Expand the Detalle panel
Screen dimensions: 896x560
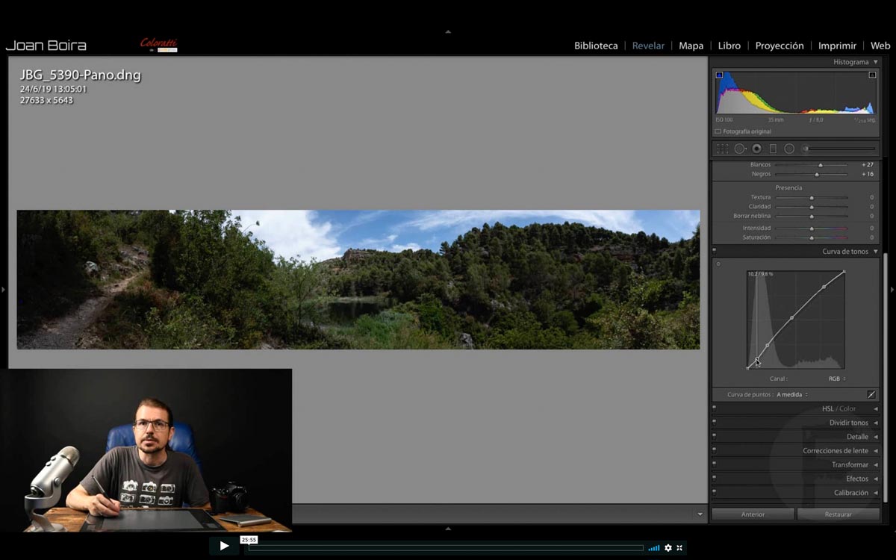coord(796,437)
